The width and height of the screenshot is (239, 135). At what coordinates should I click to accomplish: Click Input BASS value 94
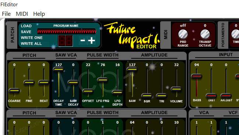(197, 65)
